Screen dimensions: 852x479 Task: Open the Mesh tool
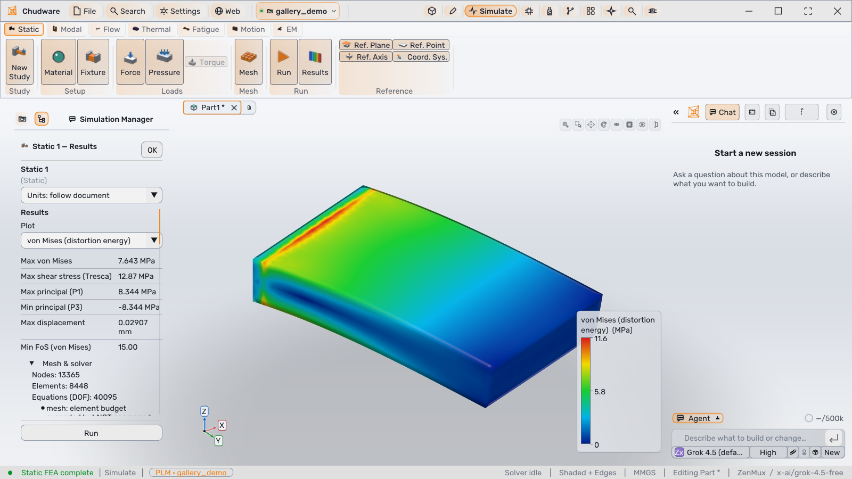tap(249, 62)
